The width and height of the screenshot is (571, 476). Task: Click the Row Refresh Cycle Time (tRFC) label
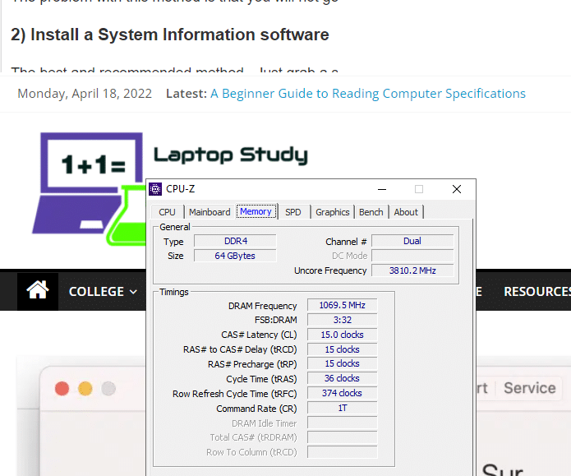point(234,394)
